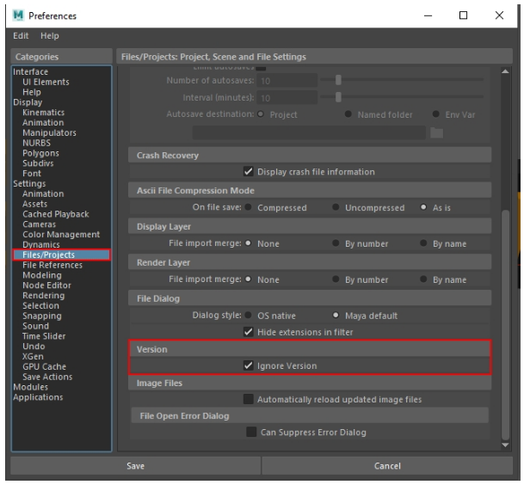Click the Save button
Screen dimensions: 524x485
135,465
